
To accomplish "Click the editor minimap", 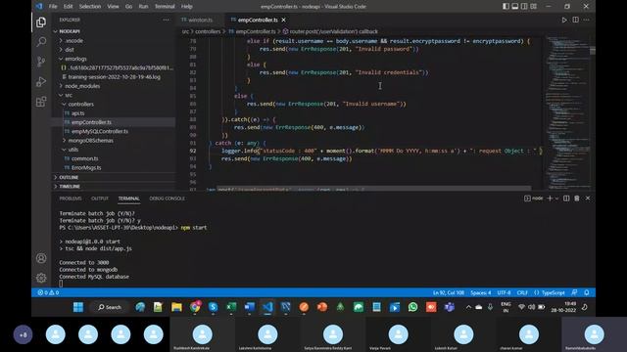I will tap(567, 112).
